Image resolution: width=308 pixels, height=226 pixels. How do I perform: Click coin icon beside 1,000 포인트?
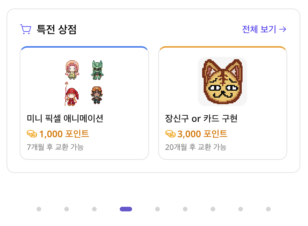(32, 134)
